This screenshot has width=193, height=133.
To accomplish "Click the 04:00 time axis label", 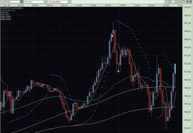I will pyautogui.click(x=35, y=6).
